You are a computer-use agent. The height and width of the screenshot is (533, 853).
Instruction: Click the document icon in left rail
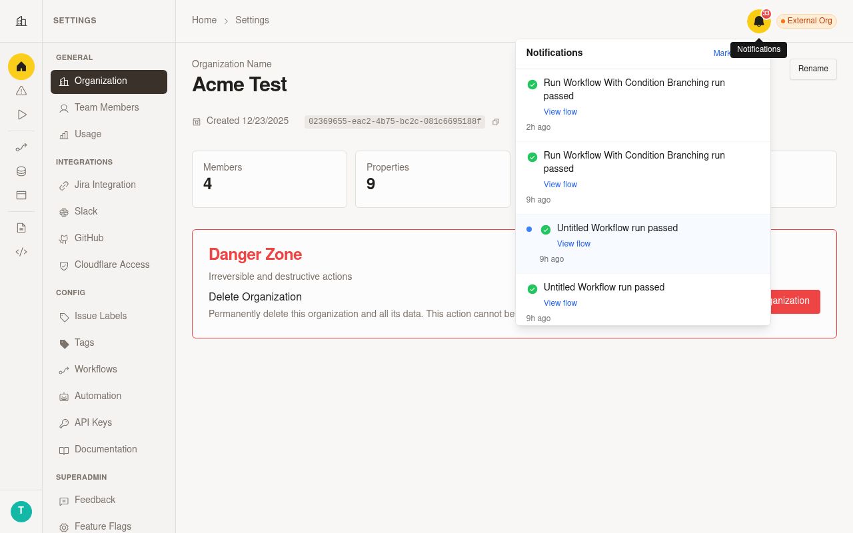21,228
